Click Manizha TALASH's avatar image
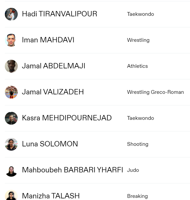The height and width of the screenshot is (200, 190). click(11, 195)
